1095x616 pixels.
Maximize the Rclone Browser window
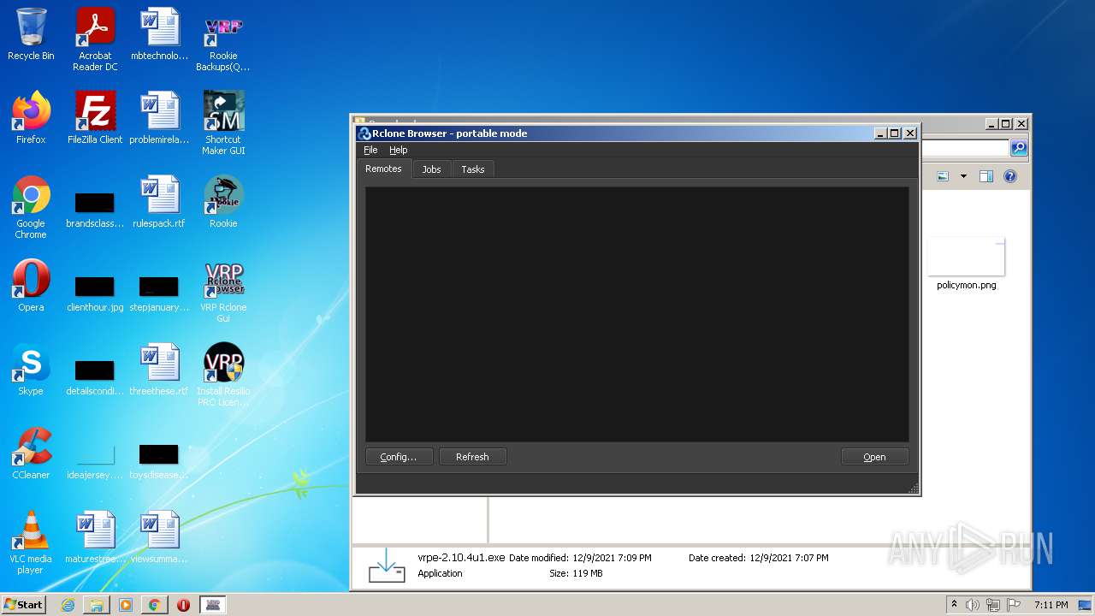pyautogui.click(x=895, y=133)
